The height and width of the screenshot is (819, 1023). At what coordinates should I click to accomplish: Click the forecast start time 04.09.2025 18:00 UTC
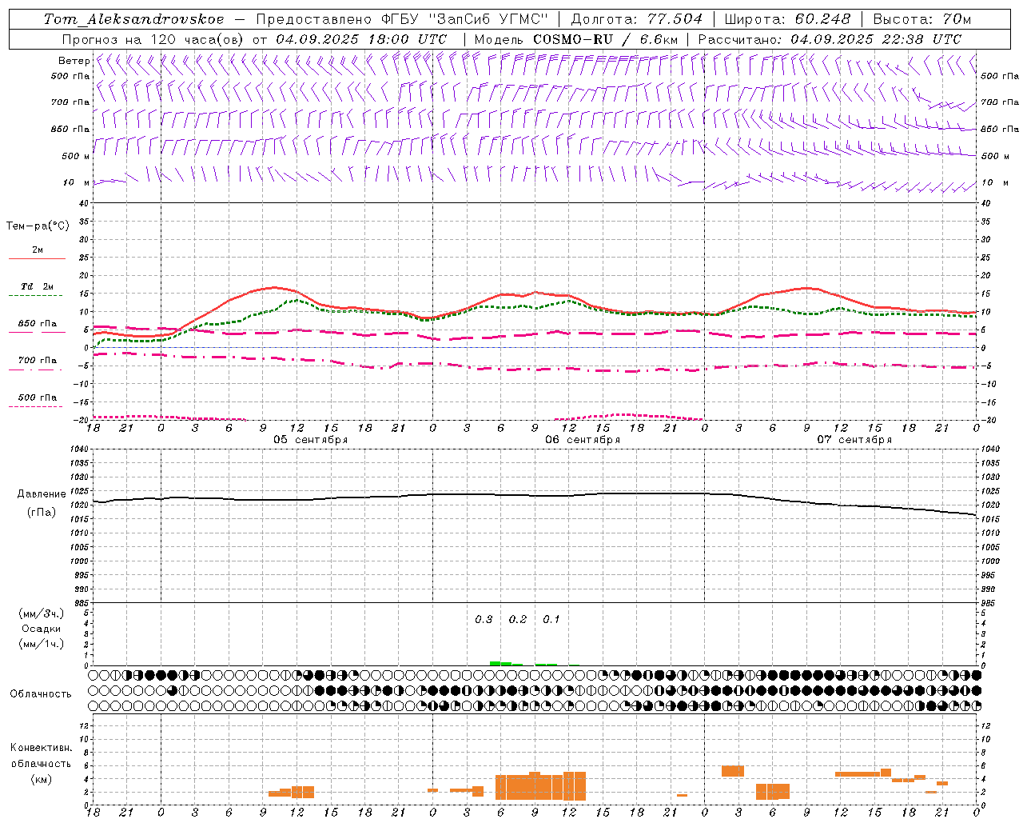point(360,39)
